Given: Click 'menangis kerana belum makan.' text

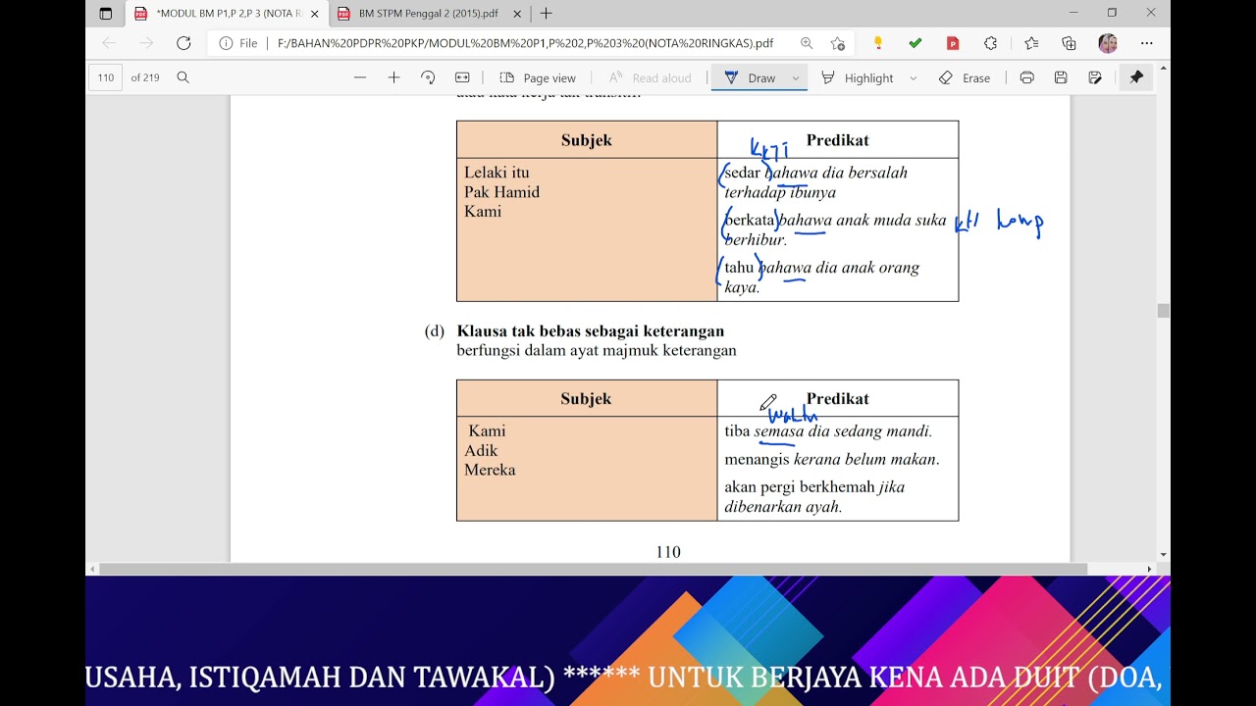Looking at the screenshot, I should [832, 459].
